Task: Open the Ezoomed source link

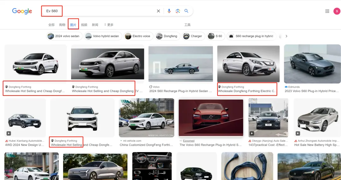Action: coord(189,141)
